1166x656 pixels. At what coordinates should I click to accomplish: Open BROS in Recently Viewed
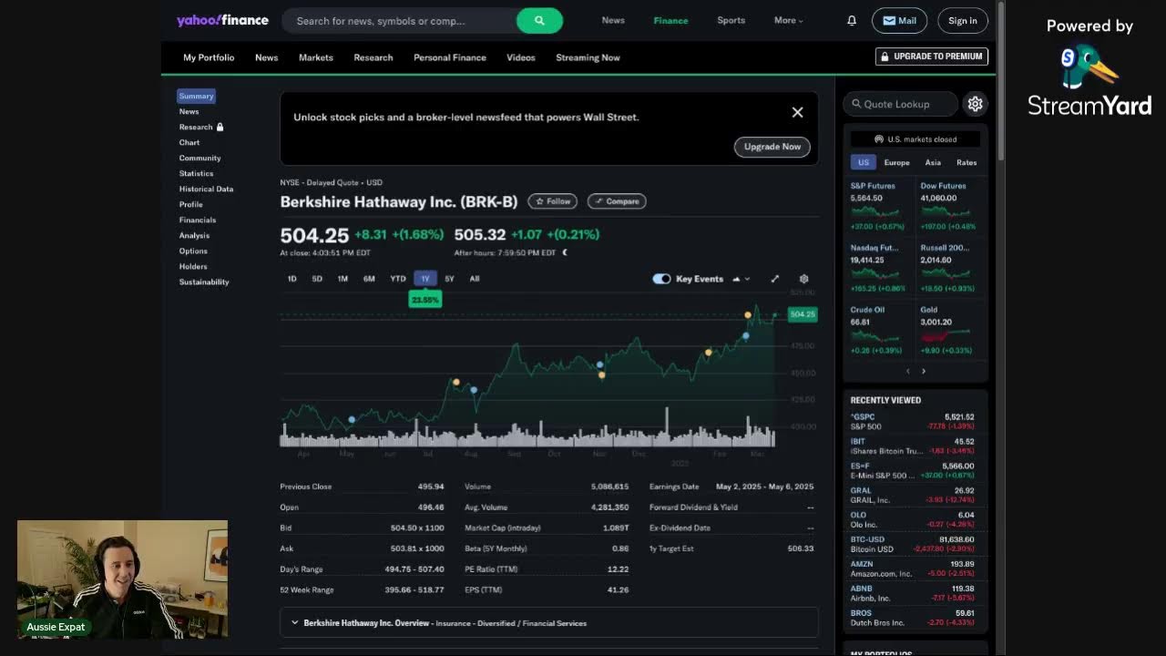(912, 618)
